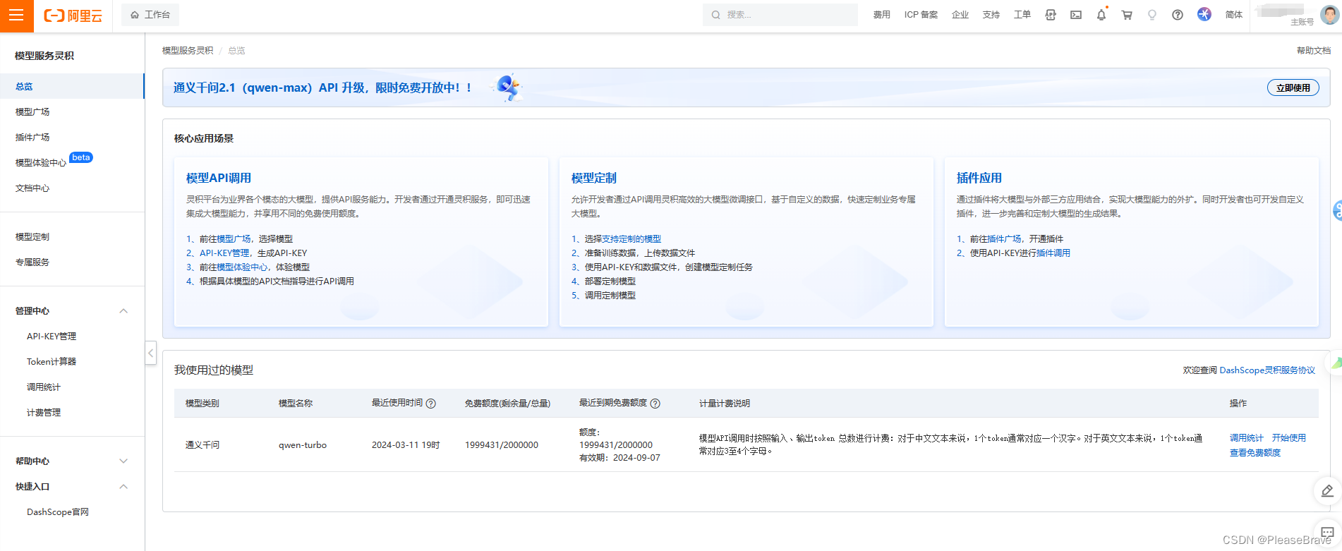Click the 1999431/2000000 free quota value
The image size is (1342, 551).
pyautogui.click(x=502, y=445)
